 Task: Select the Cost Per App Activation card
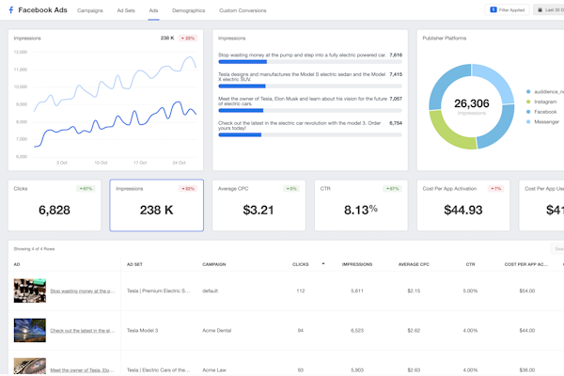coord(463,206)
